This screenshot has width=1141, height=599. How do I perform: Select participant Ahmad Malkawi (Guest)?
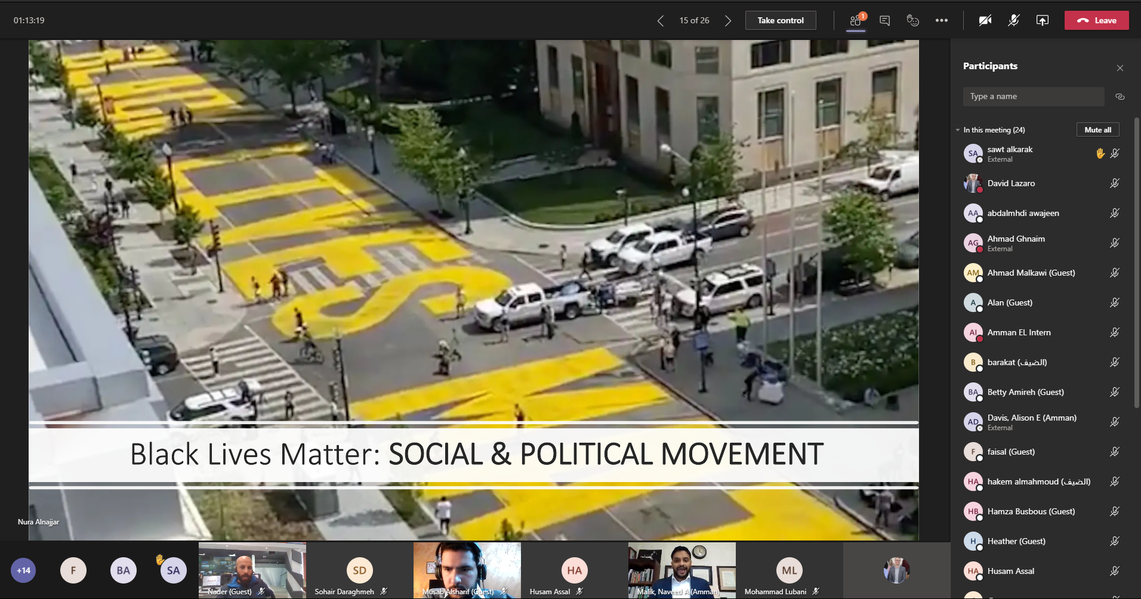point(1042,273)
